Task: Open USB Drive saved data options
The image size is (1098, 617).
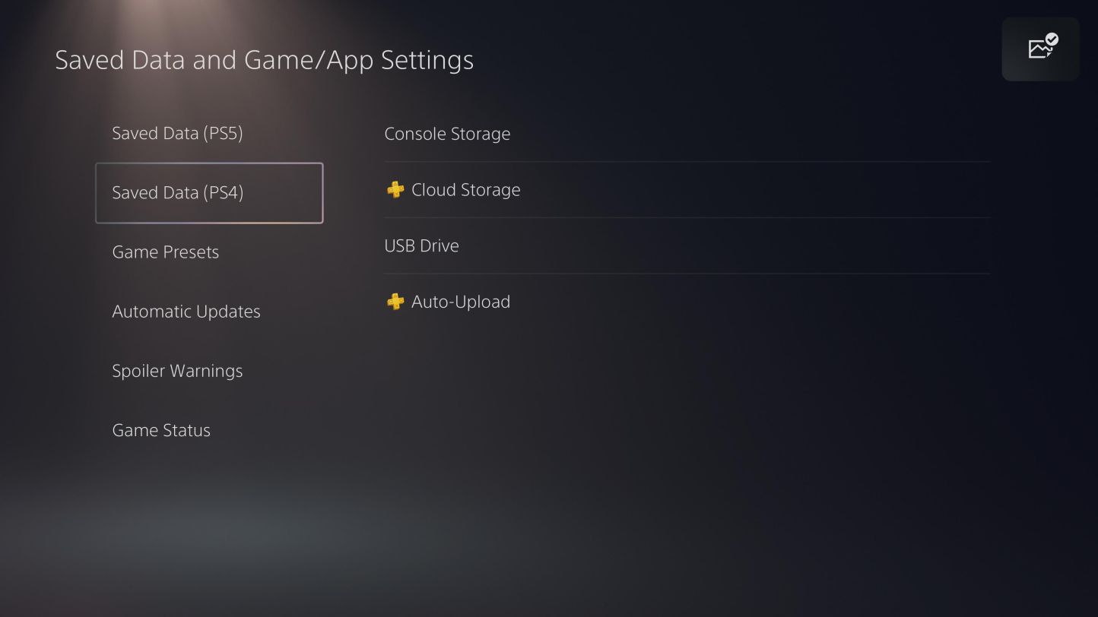Action: (422, 245)
